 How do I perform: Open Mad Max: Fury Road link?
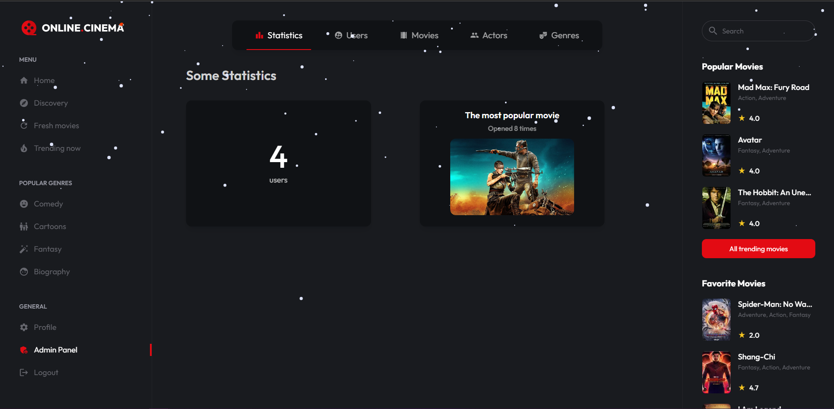click(x=773, y=87)
